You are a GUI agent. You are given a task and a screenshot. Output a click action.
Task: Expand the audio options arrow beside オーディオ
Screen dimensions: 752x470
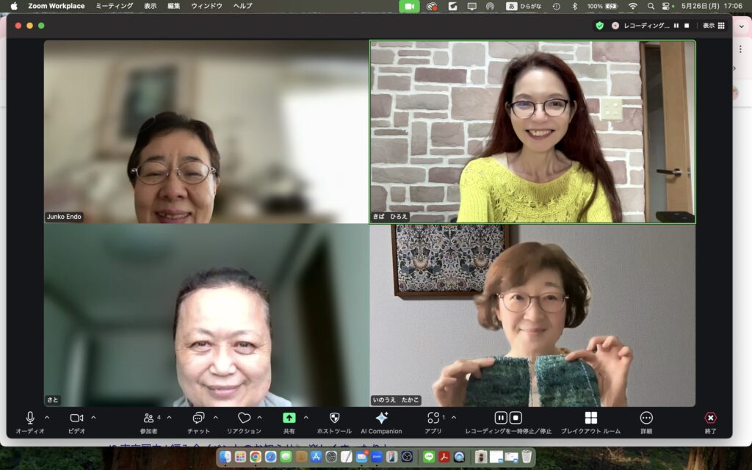pos(47,418)
